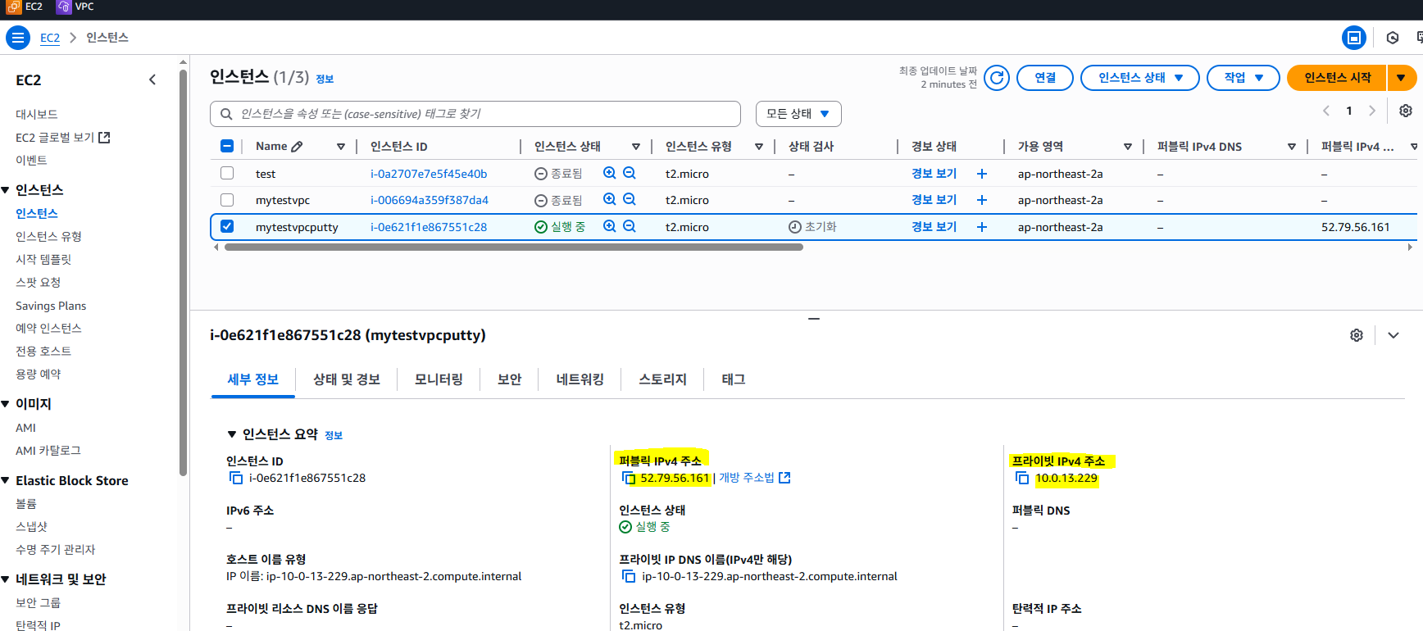The width and height of the screenshot is (1423, 631).
Task: Open the launch instance split-button arrow
Action: (x=1402, y=78)
